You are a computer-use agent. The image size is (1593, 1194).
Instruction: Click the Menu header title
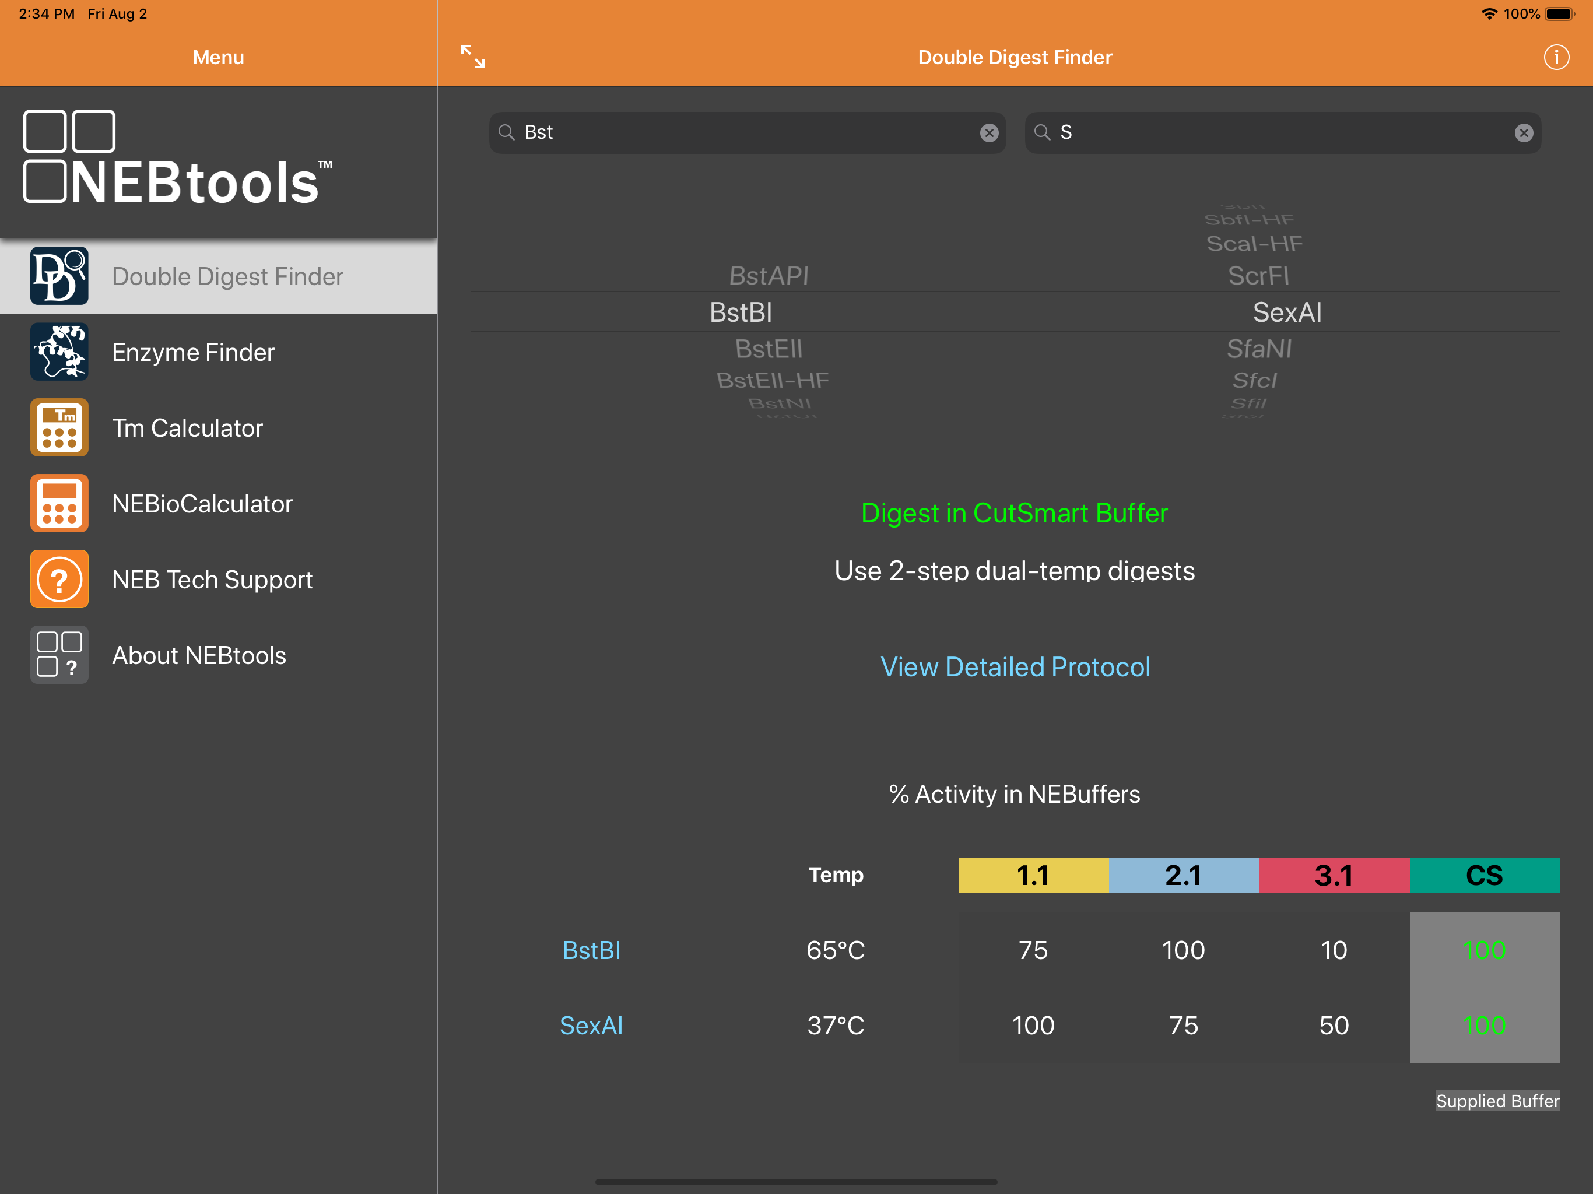pos(218,57)
